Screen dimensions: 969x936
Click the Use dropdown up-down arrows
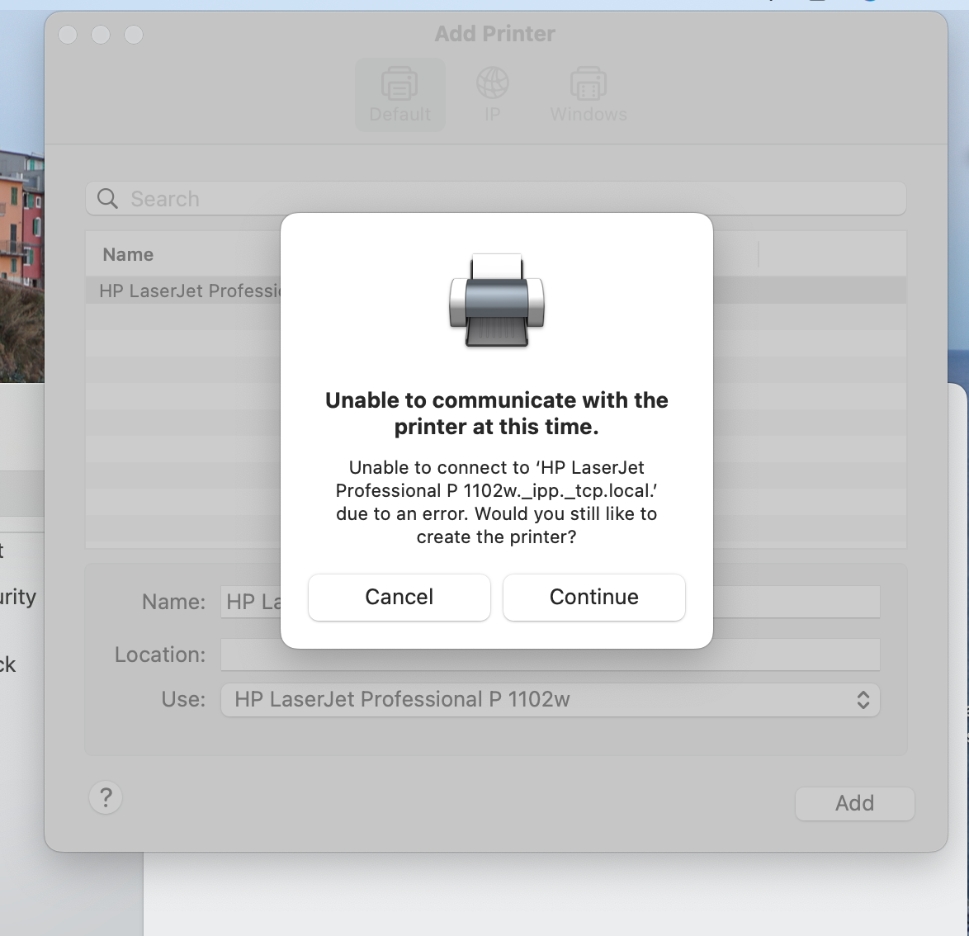click(x=863, y=700)
